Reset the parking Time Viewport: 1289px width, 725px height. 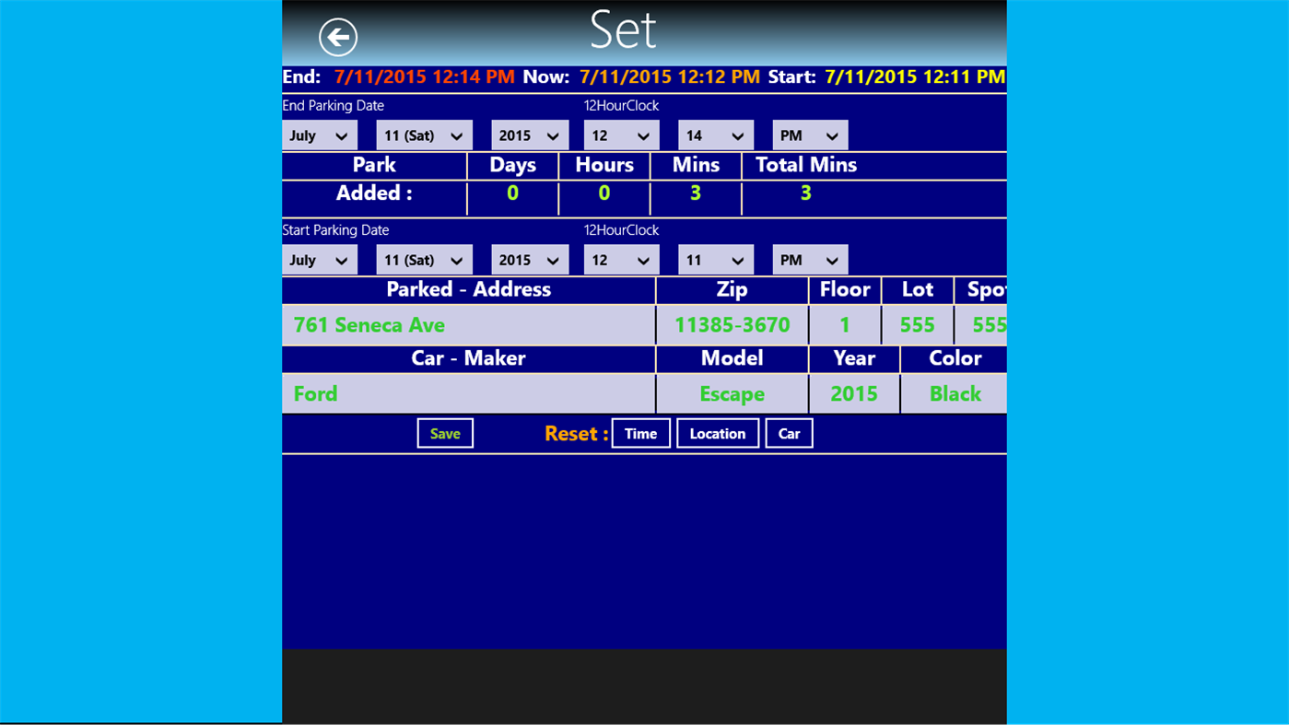[640, 433]
